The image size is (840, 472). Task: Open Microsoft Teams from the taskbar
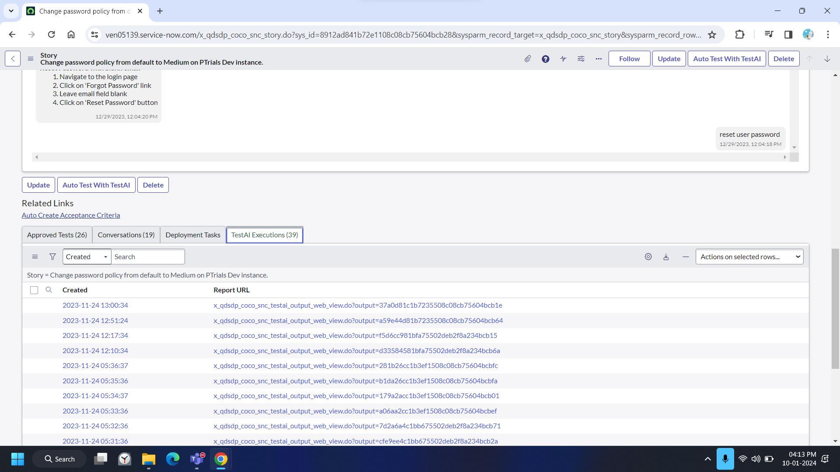pos(197,459)
